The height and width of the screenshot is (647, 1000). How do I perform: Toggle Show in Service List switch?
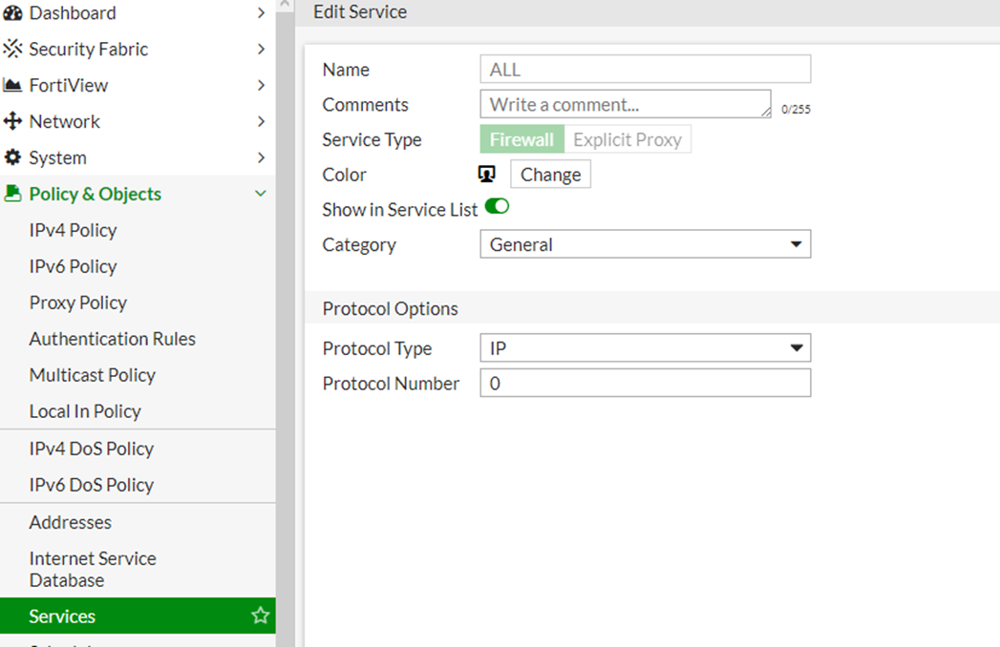[497, 207]
